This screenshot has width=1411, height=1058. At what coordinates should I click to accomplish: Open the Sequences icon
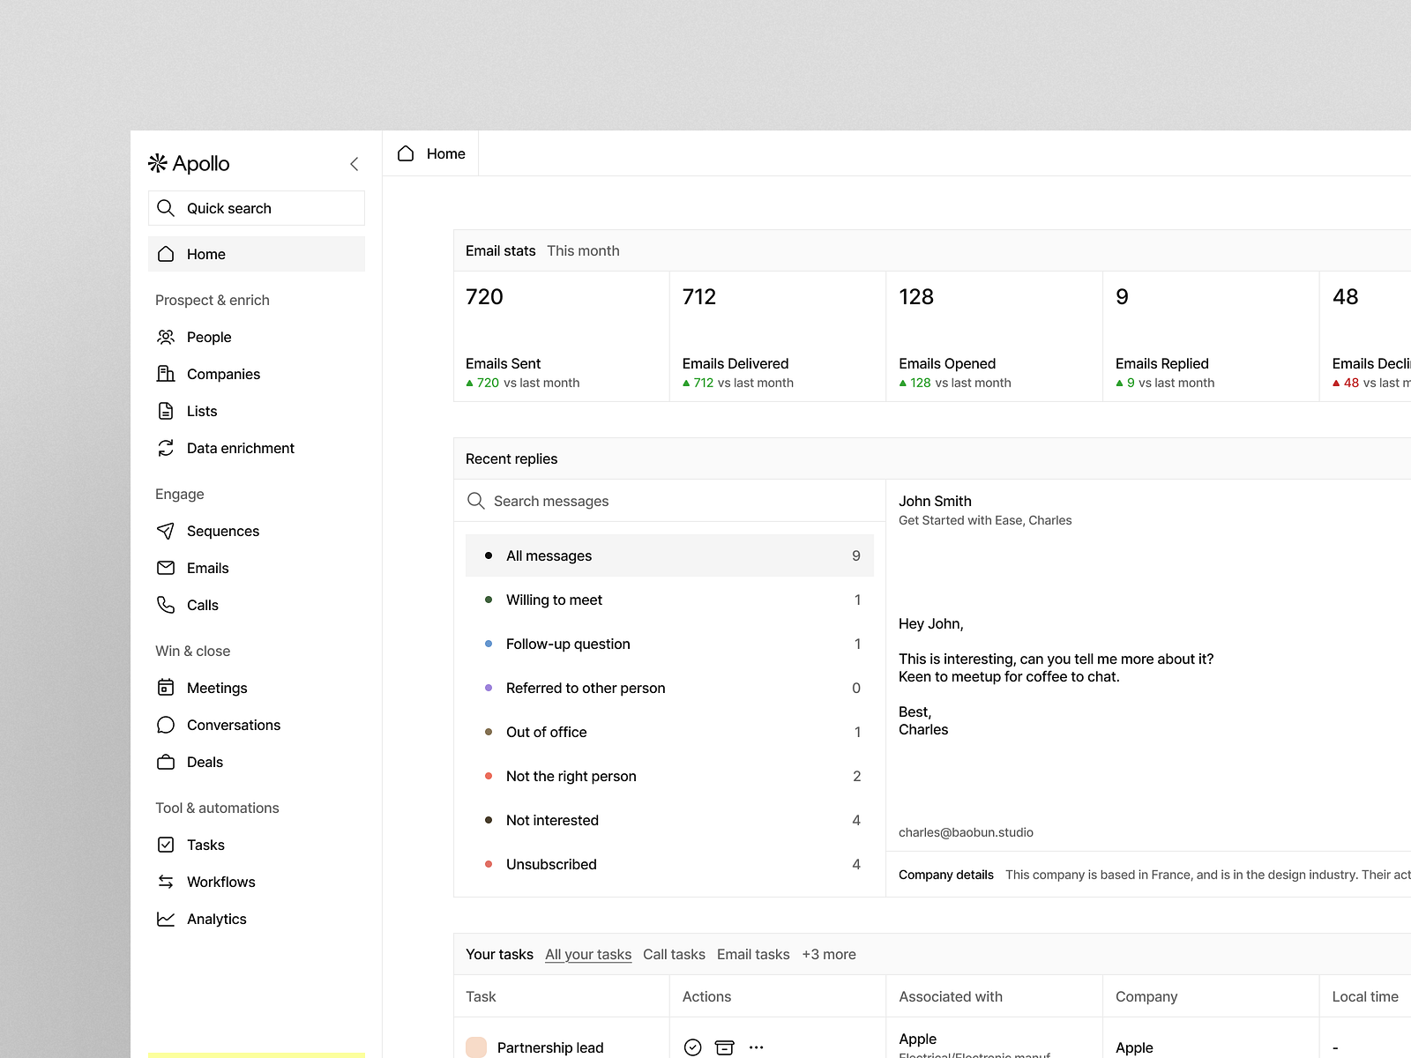click(x=166, y=531)
